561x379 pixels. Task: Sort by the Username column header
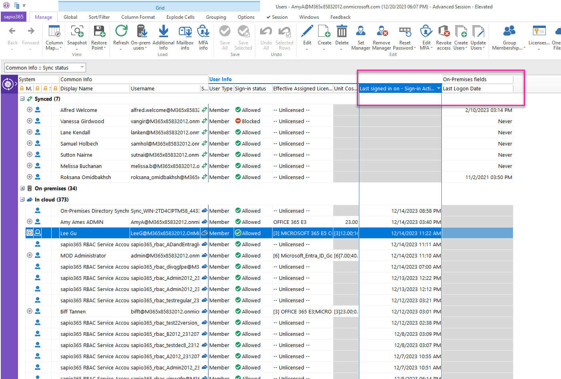pos(165,88)
